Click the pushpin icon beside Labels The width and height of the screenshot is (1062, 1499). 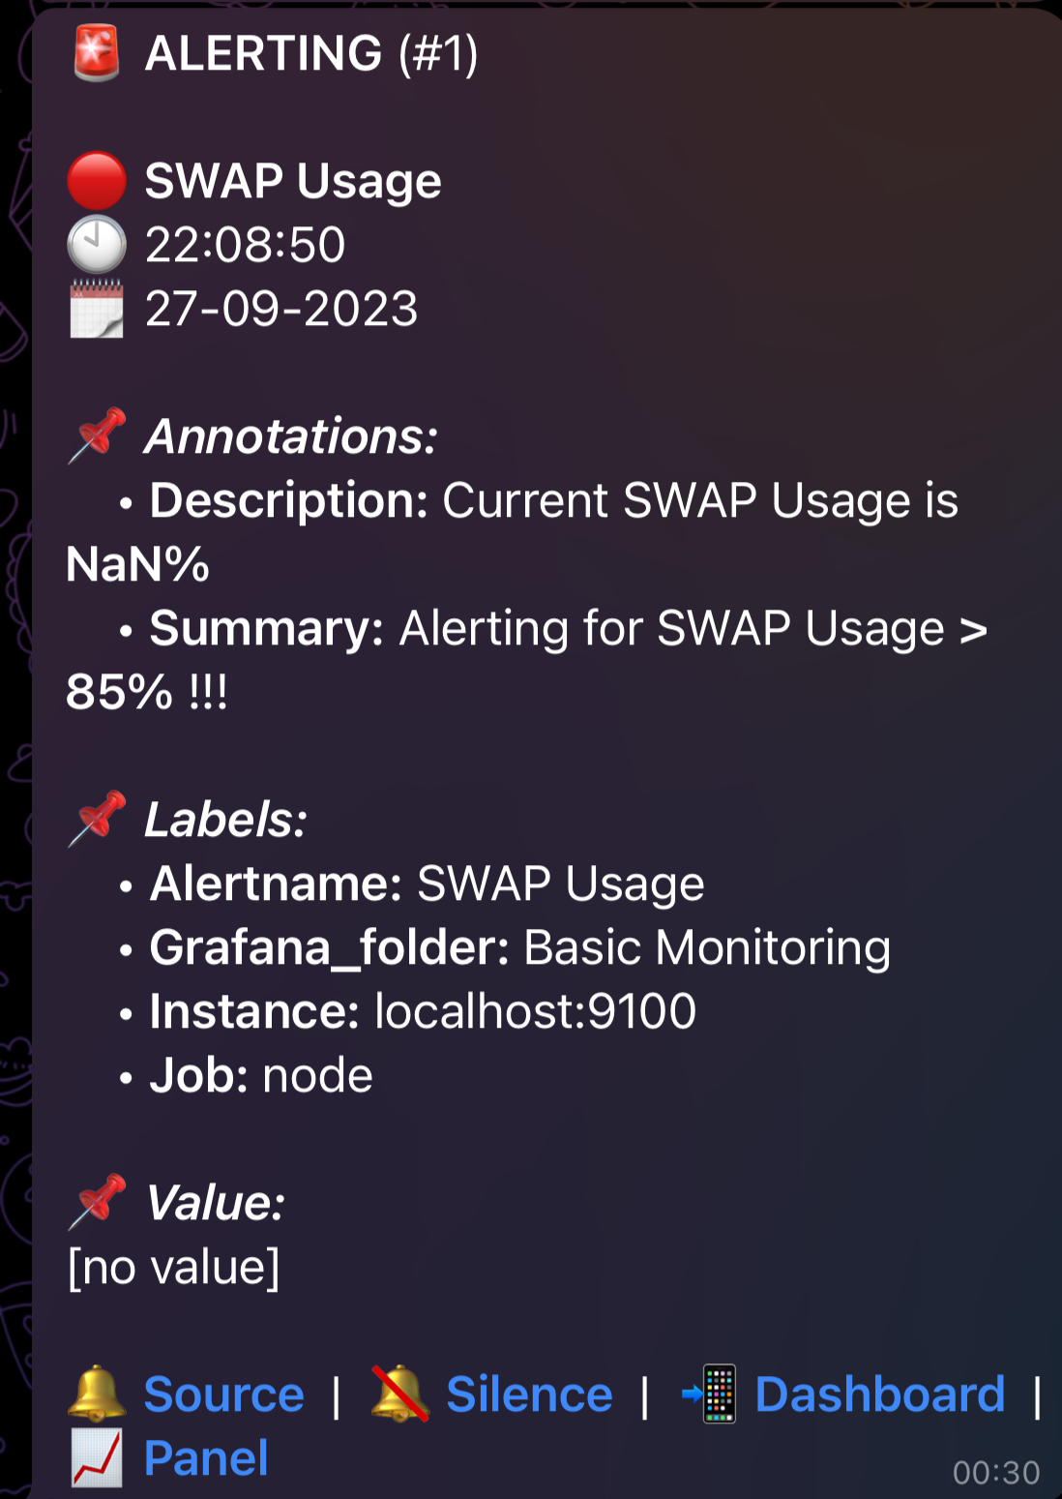(x=97, y=820)
